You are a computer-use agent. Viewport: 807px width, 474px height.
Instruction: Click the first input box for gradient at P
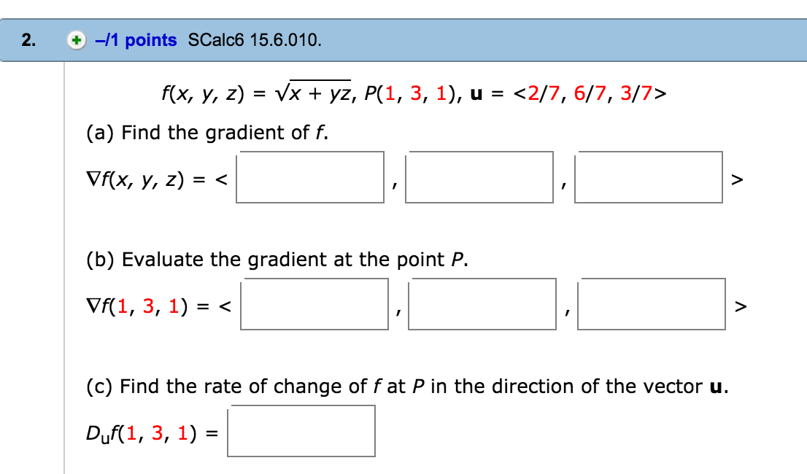tap(315, 305)
